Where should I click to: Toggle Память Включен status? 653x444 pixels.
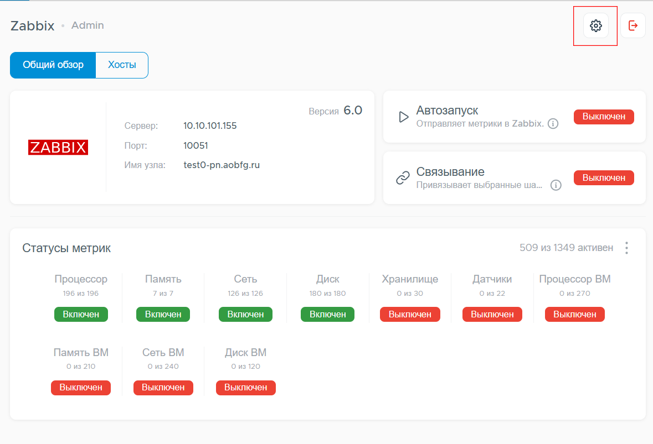(x=163, y=314)
